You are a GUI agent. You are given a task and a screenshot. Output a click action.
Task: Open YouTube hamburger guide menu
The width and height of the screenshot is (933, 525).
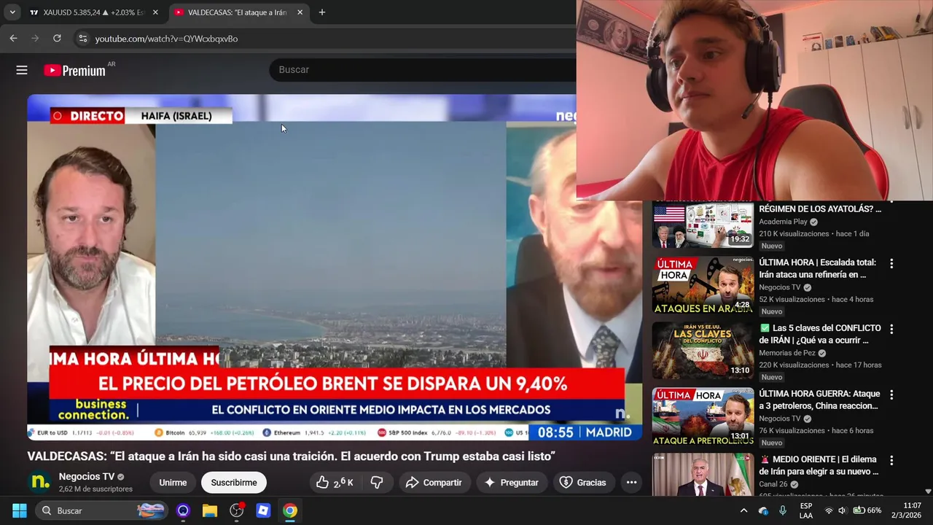22,70
